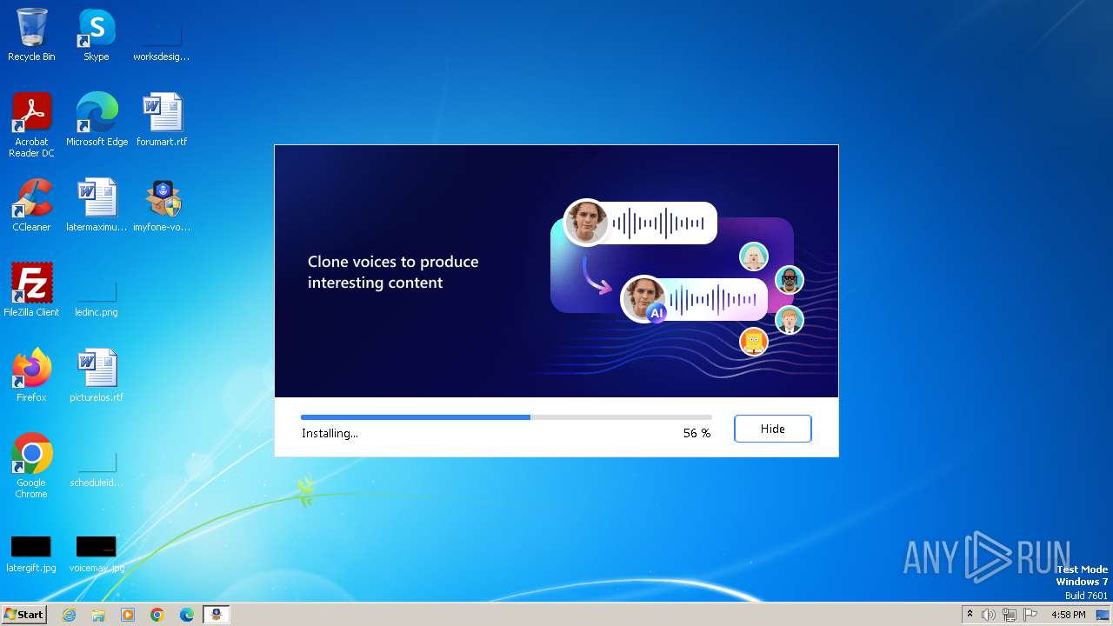Open Windows Explorer from taskbar

click(98, 615)
